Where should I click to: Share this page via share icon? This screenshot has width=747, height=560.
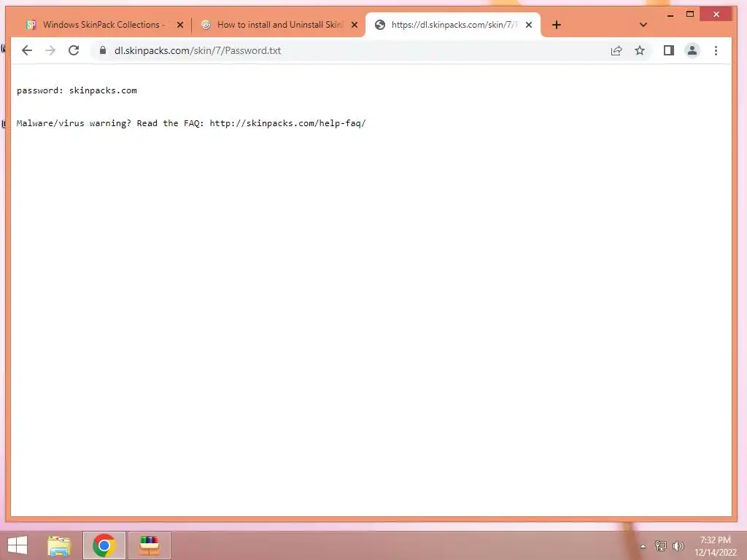[x=616, y=50]
